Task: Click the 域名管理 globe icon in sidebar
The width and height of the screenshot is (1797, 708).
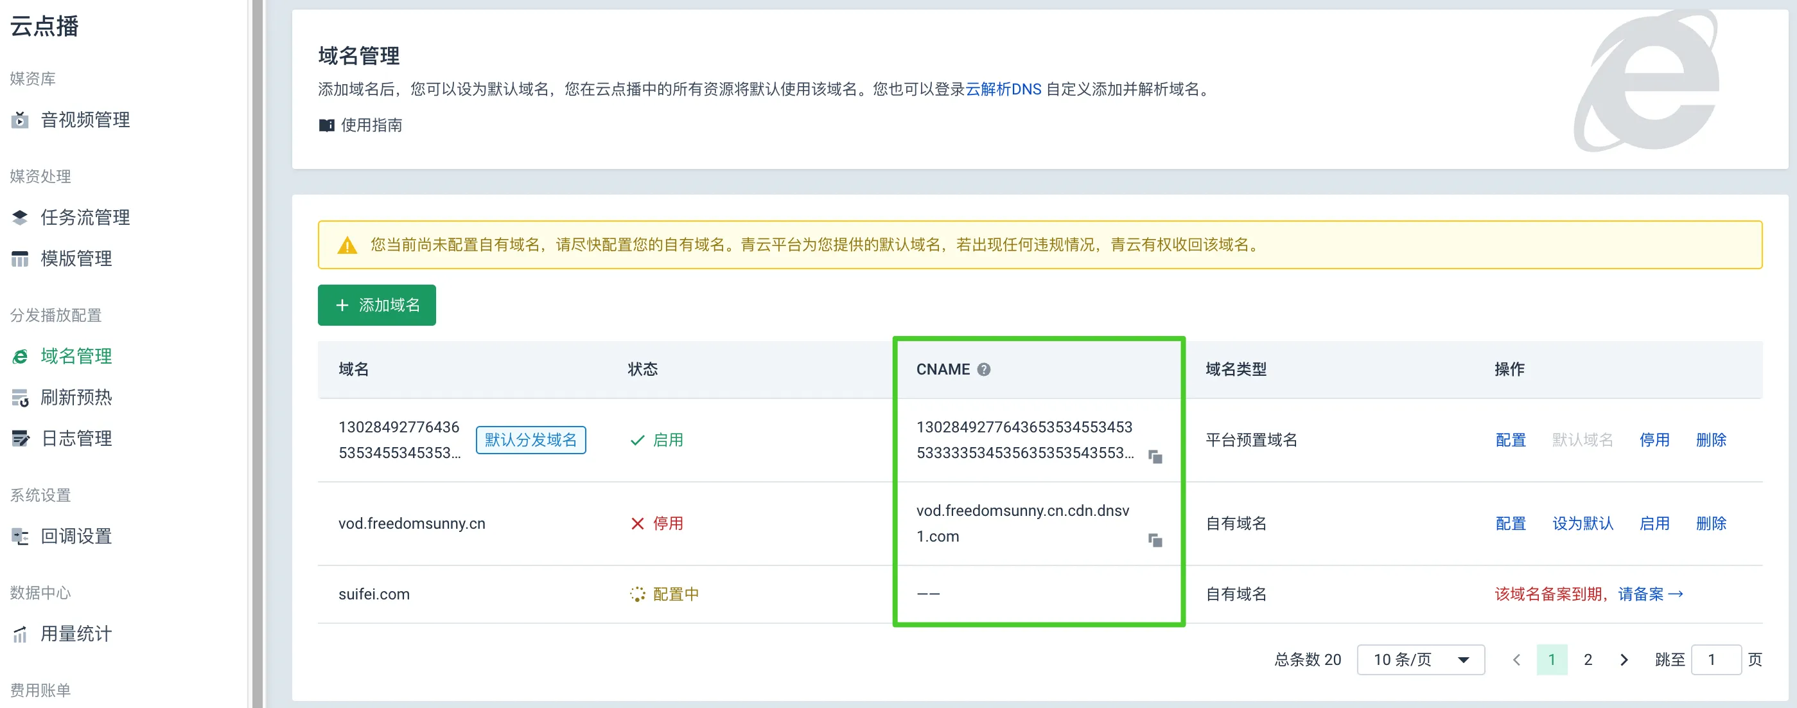Action: click(19, 357)
